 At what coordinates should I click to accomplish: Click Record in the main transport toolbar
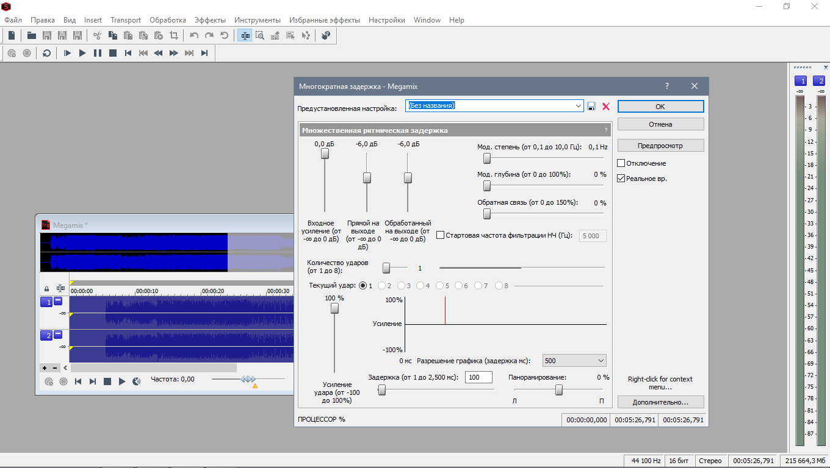pyautogui.click(x=27, y=53)
